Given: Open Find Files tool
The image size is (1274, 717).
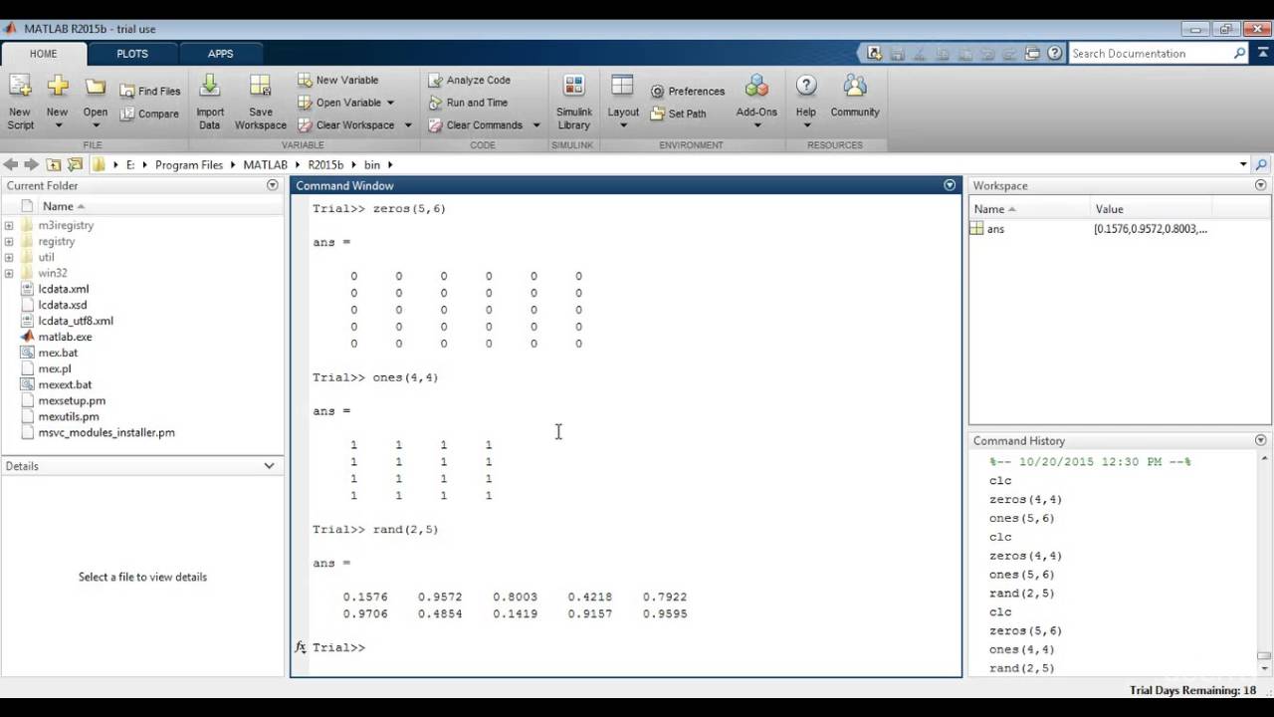Looking at the screenshot, I should pos(150,91).
